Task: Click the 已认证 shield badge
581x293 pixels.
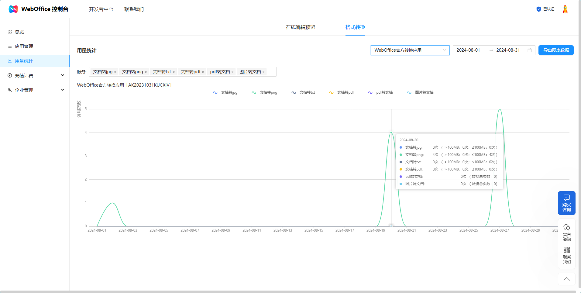Action: pos(545,9)
